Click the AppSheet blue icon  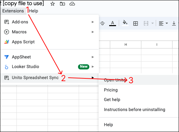click(7, 57)
